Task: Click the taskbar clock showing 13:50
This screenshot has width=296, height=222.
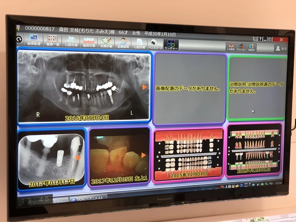Action: pos(278,183)
